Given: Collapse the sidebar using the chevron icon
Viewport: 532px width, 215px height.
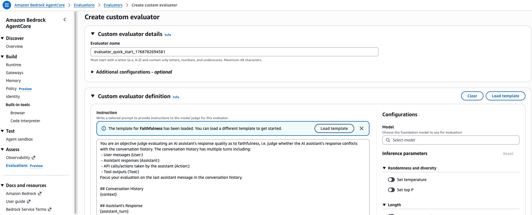Looking at the screenshot, I should (x=65, y=20).
